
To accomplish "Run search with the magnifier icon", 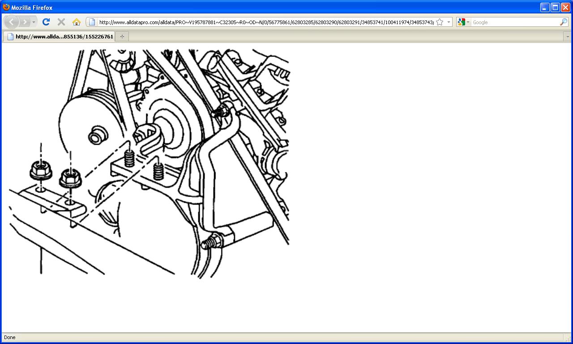I will (x=564, y=22).
